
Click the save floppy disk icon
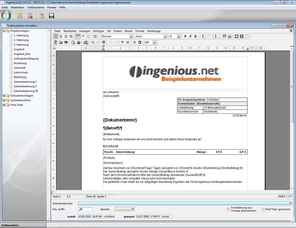51,16
